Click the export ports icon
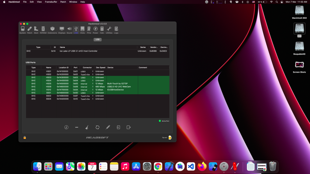This screenshot has height=174, width=310. tap(129, 127)
